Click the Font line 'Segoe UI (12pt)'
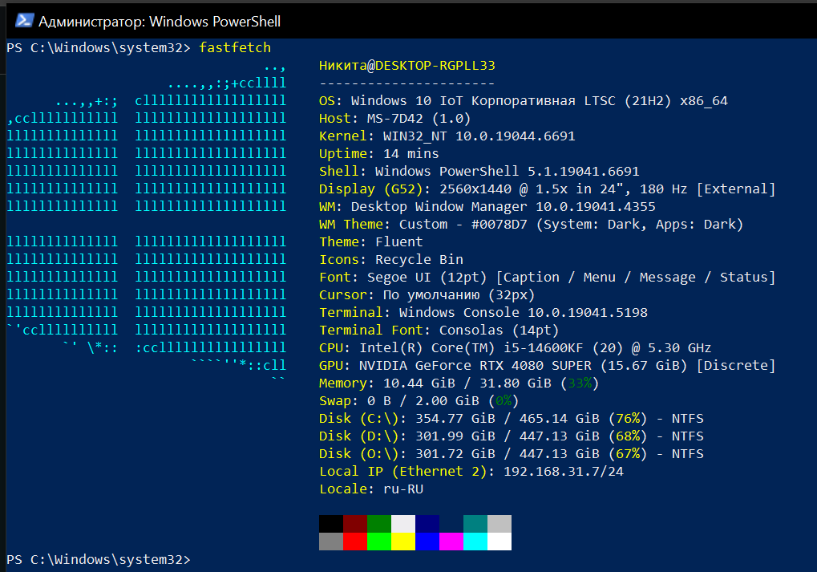This screenshot has height=572, width=817. 547,278
